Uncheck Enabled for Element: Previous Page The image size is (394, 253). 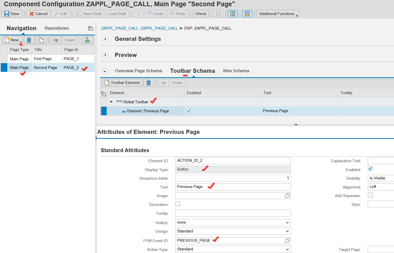[188, 111]
